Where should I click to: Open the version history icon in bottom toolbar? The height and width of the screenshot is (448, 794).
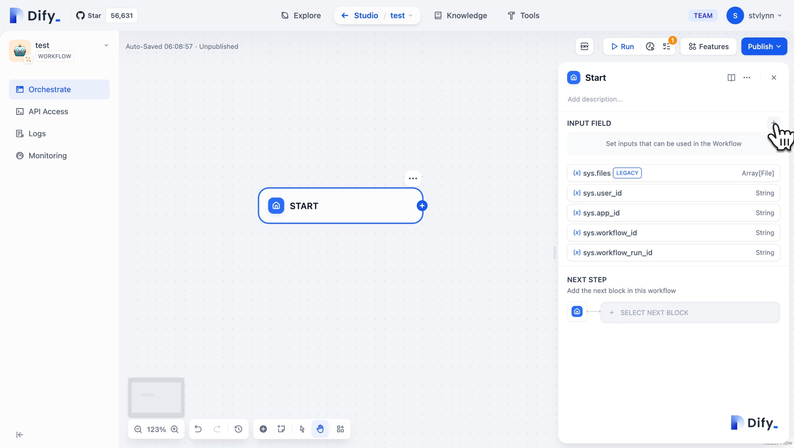click(x=238, y=429)
